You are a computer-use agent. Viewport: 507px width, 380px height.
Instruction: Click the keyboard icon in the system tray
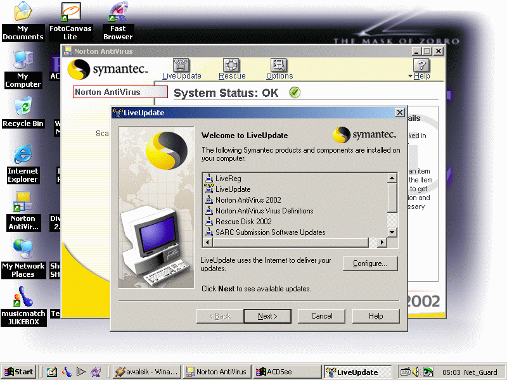coord(405,372)
